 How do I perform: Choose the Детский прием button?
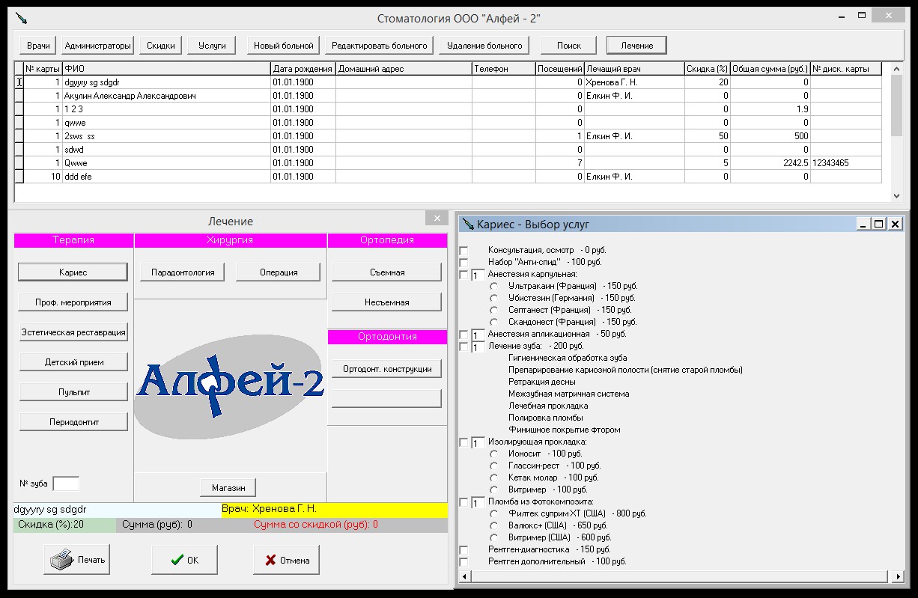tap(73, 362)
